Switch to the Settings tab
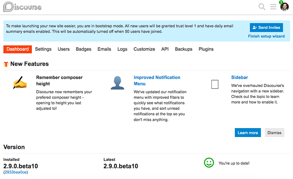The width and height of the screenshot is (293, 179). pos(43,49)
